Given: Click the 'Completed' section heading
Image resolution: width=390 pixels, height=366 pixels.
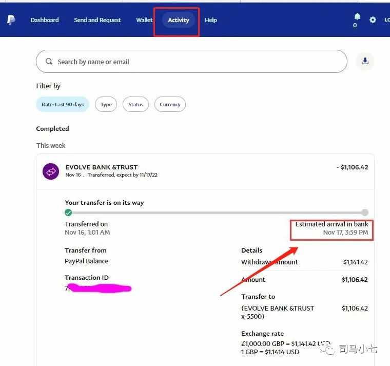Looking at the screenshot, I should click(52, 129).
